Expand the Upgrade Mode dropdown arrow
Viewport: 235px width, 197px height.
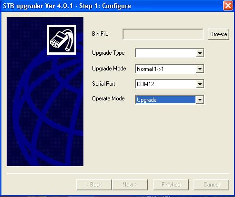coord(200,69)
